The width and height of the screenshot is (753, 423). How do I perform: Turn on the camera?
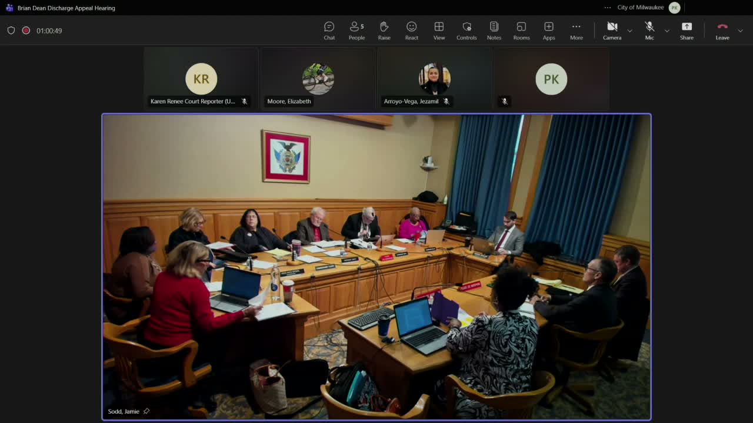point(612,26)
